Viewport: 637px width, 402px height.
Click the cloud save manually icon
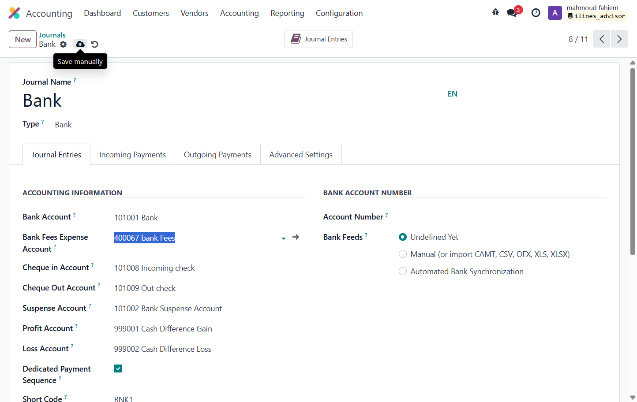(x=80, y=44)
